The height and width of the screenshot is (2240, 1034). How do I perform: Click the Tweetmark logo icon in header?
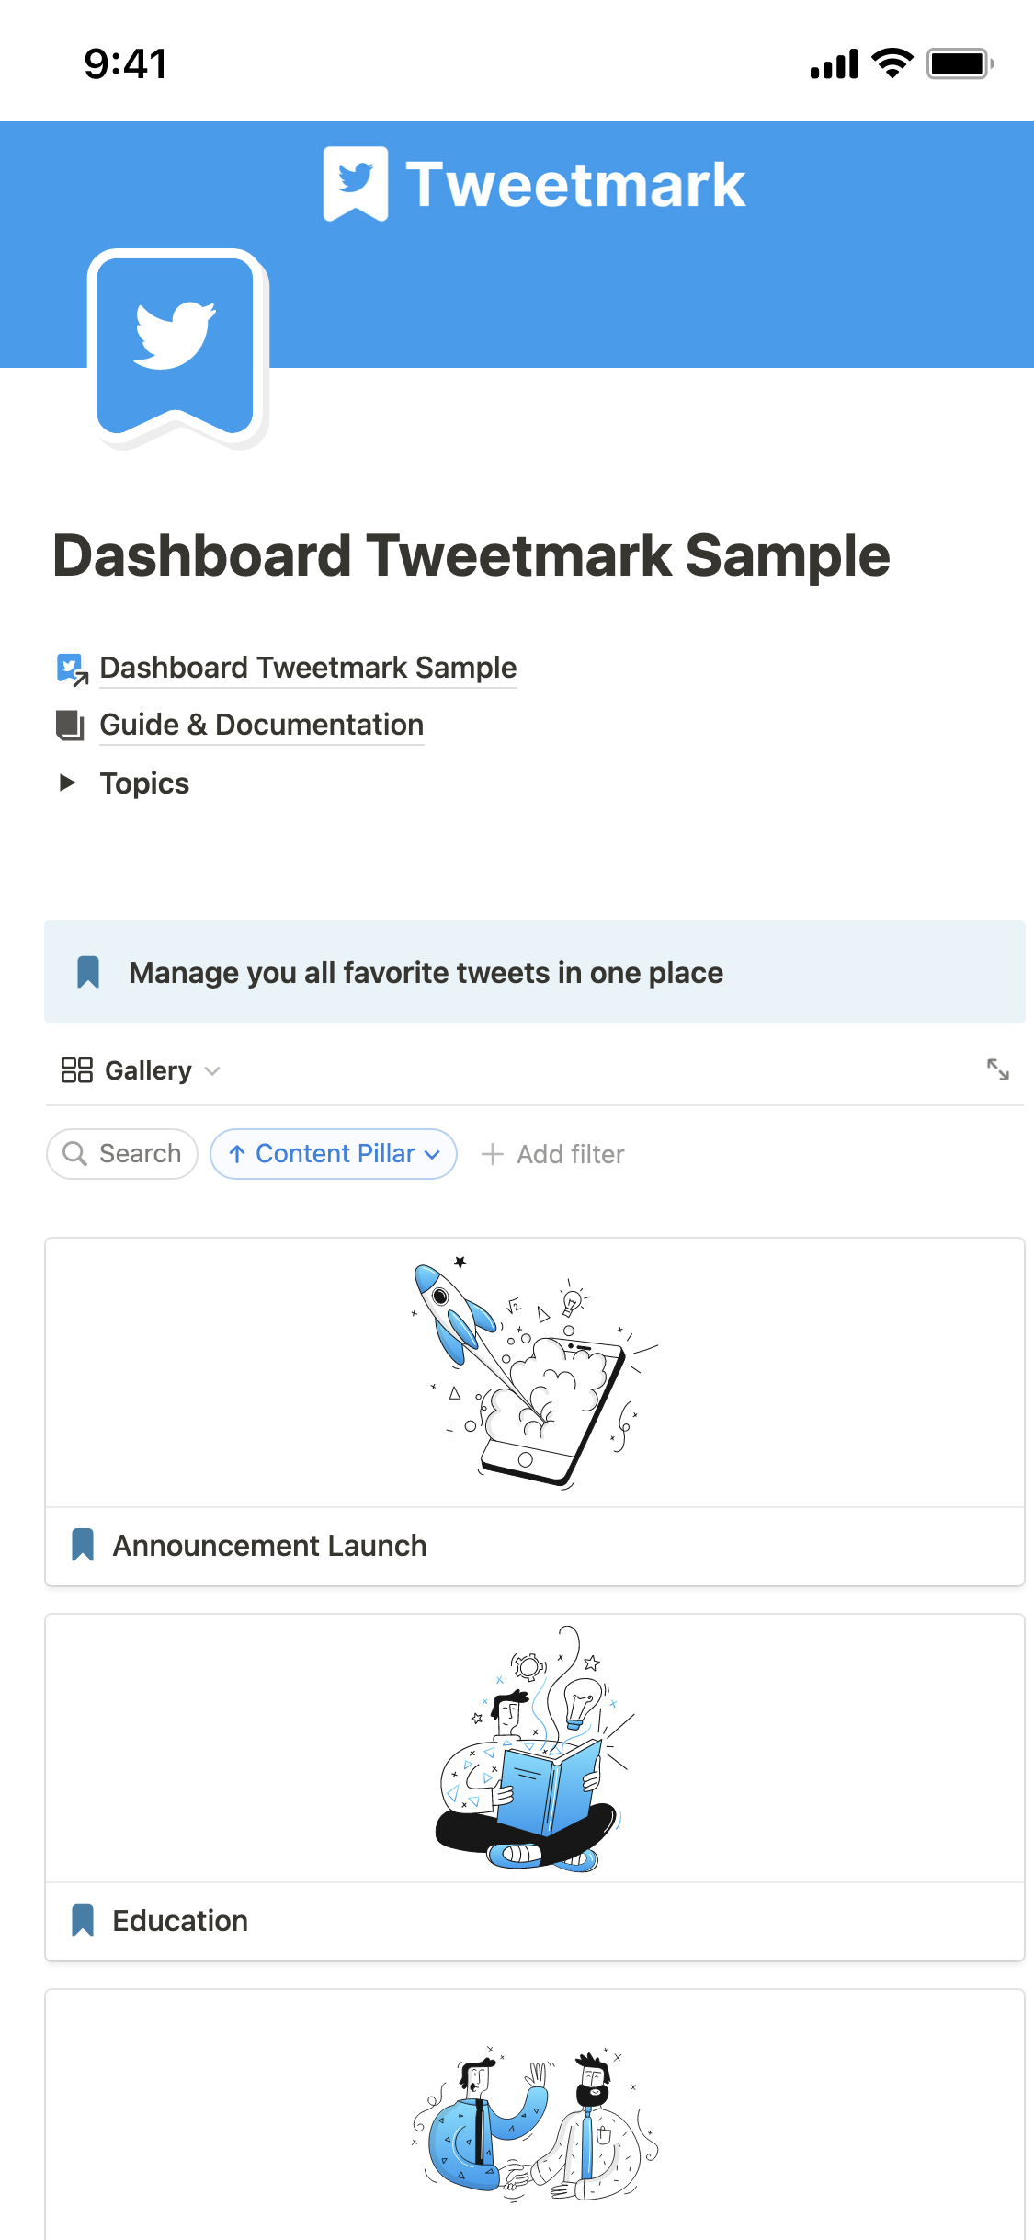click(x=356, y=182)
